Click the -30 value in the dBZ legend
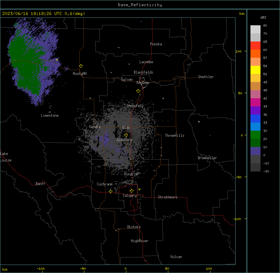The height and width of the screenshot is (273, 280). (x=266, y=171)
